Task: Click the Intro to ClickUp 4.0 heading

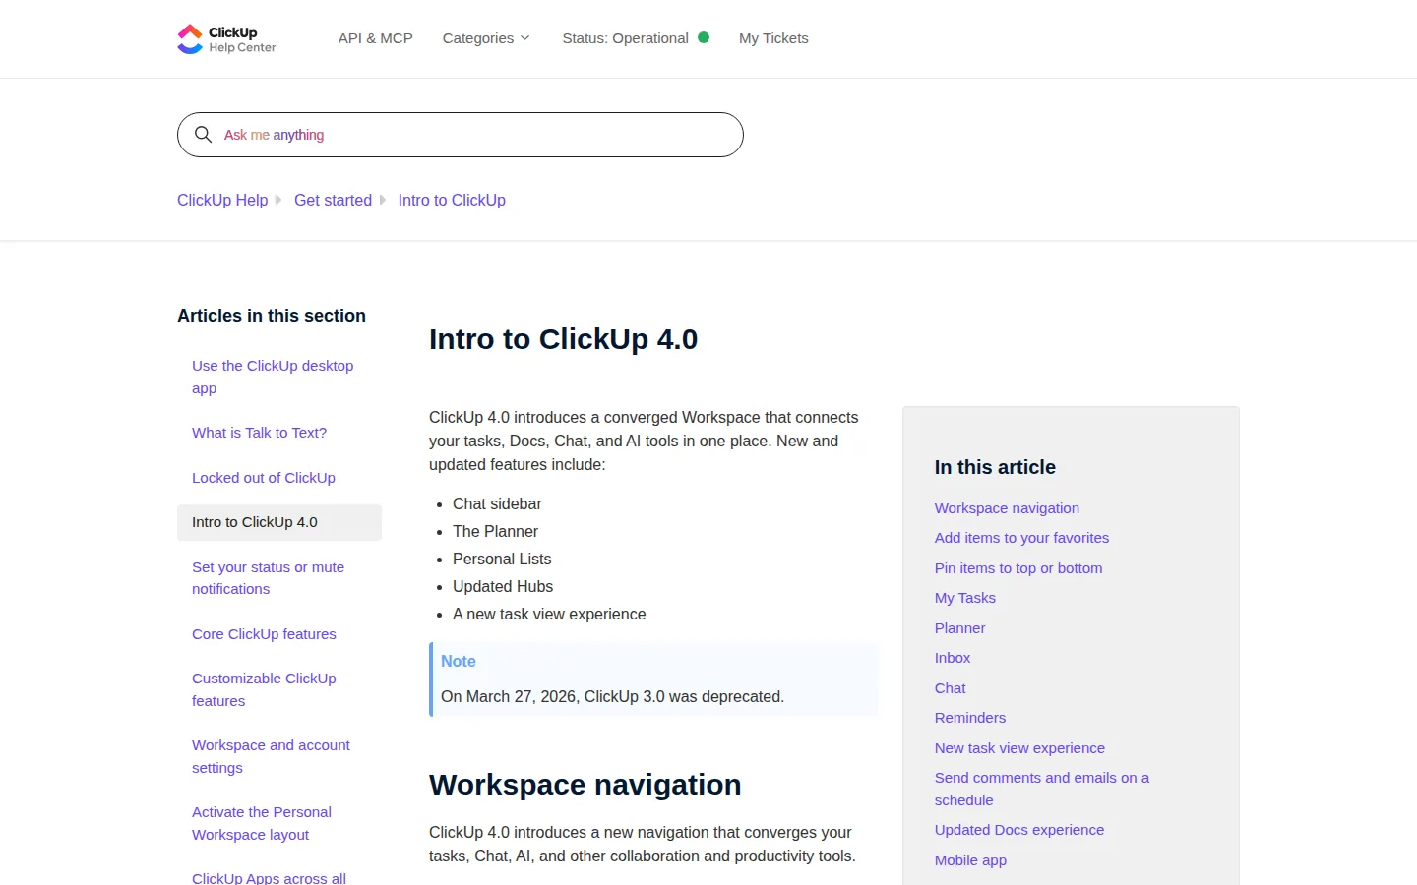Action: tap(563, 339)
